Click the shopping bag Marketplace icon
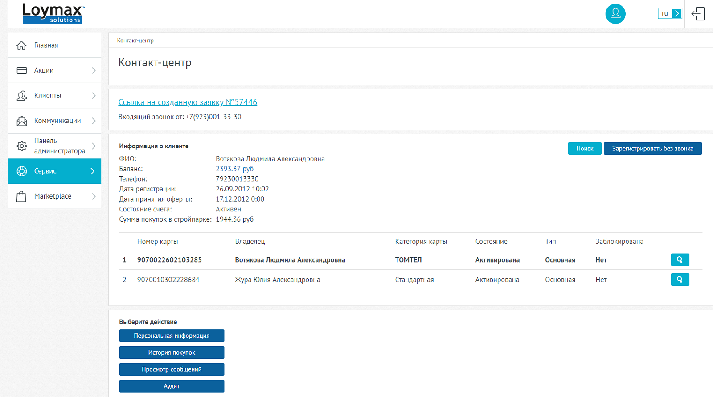The image size is (713, 397). (x=21, y=196)
